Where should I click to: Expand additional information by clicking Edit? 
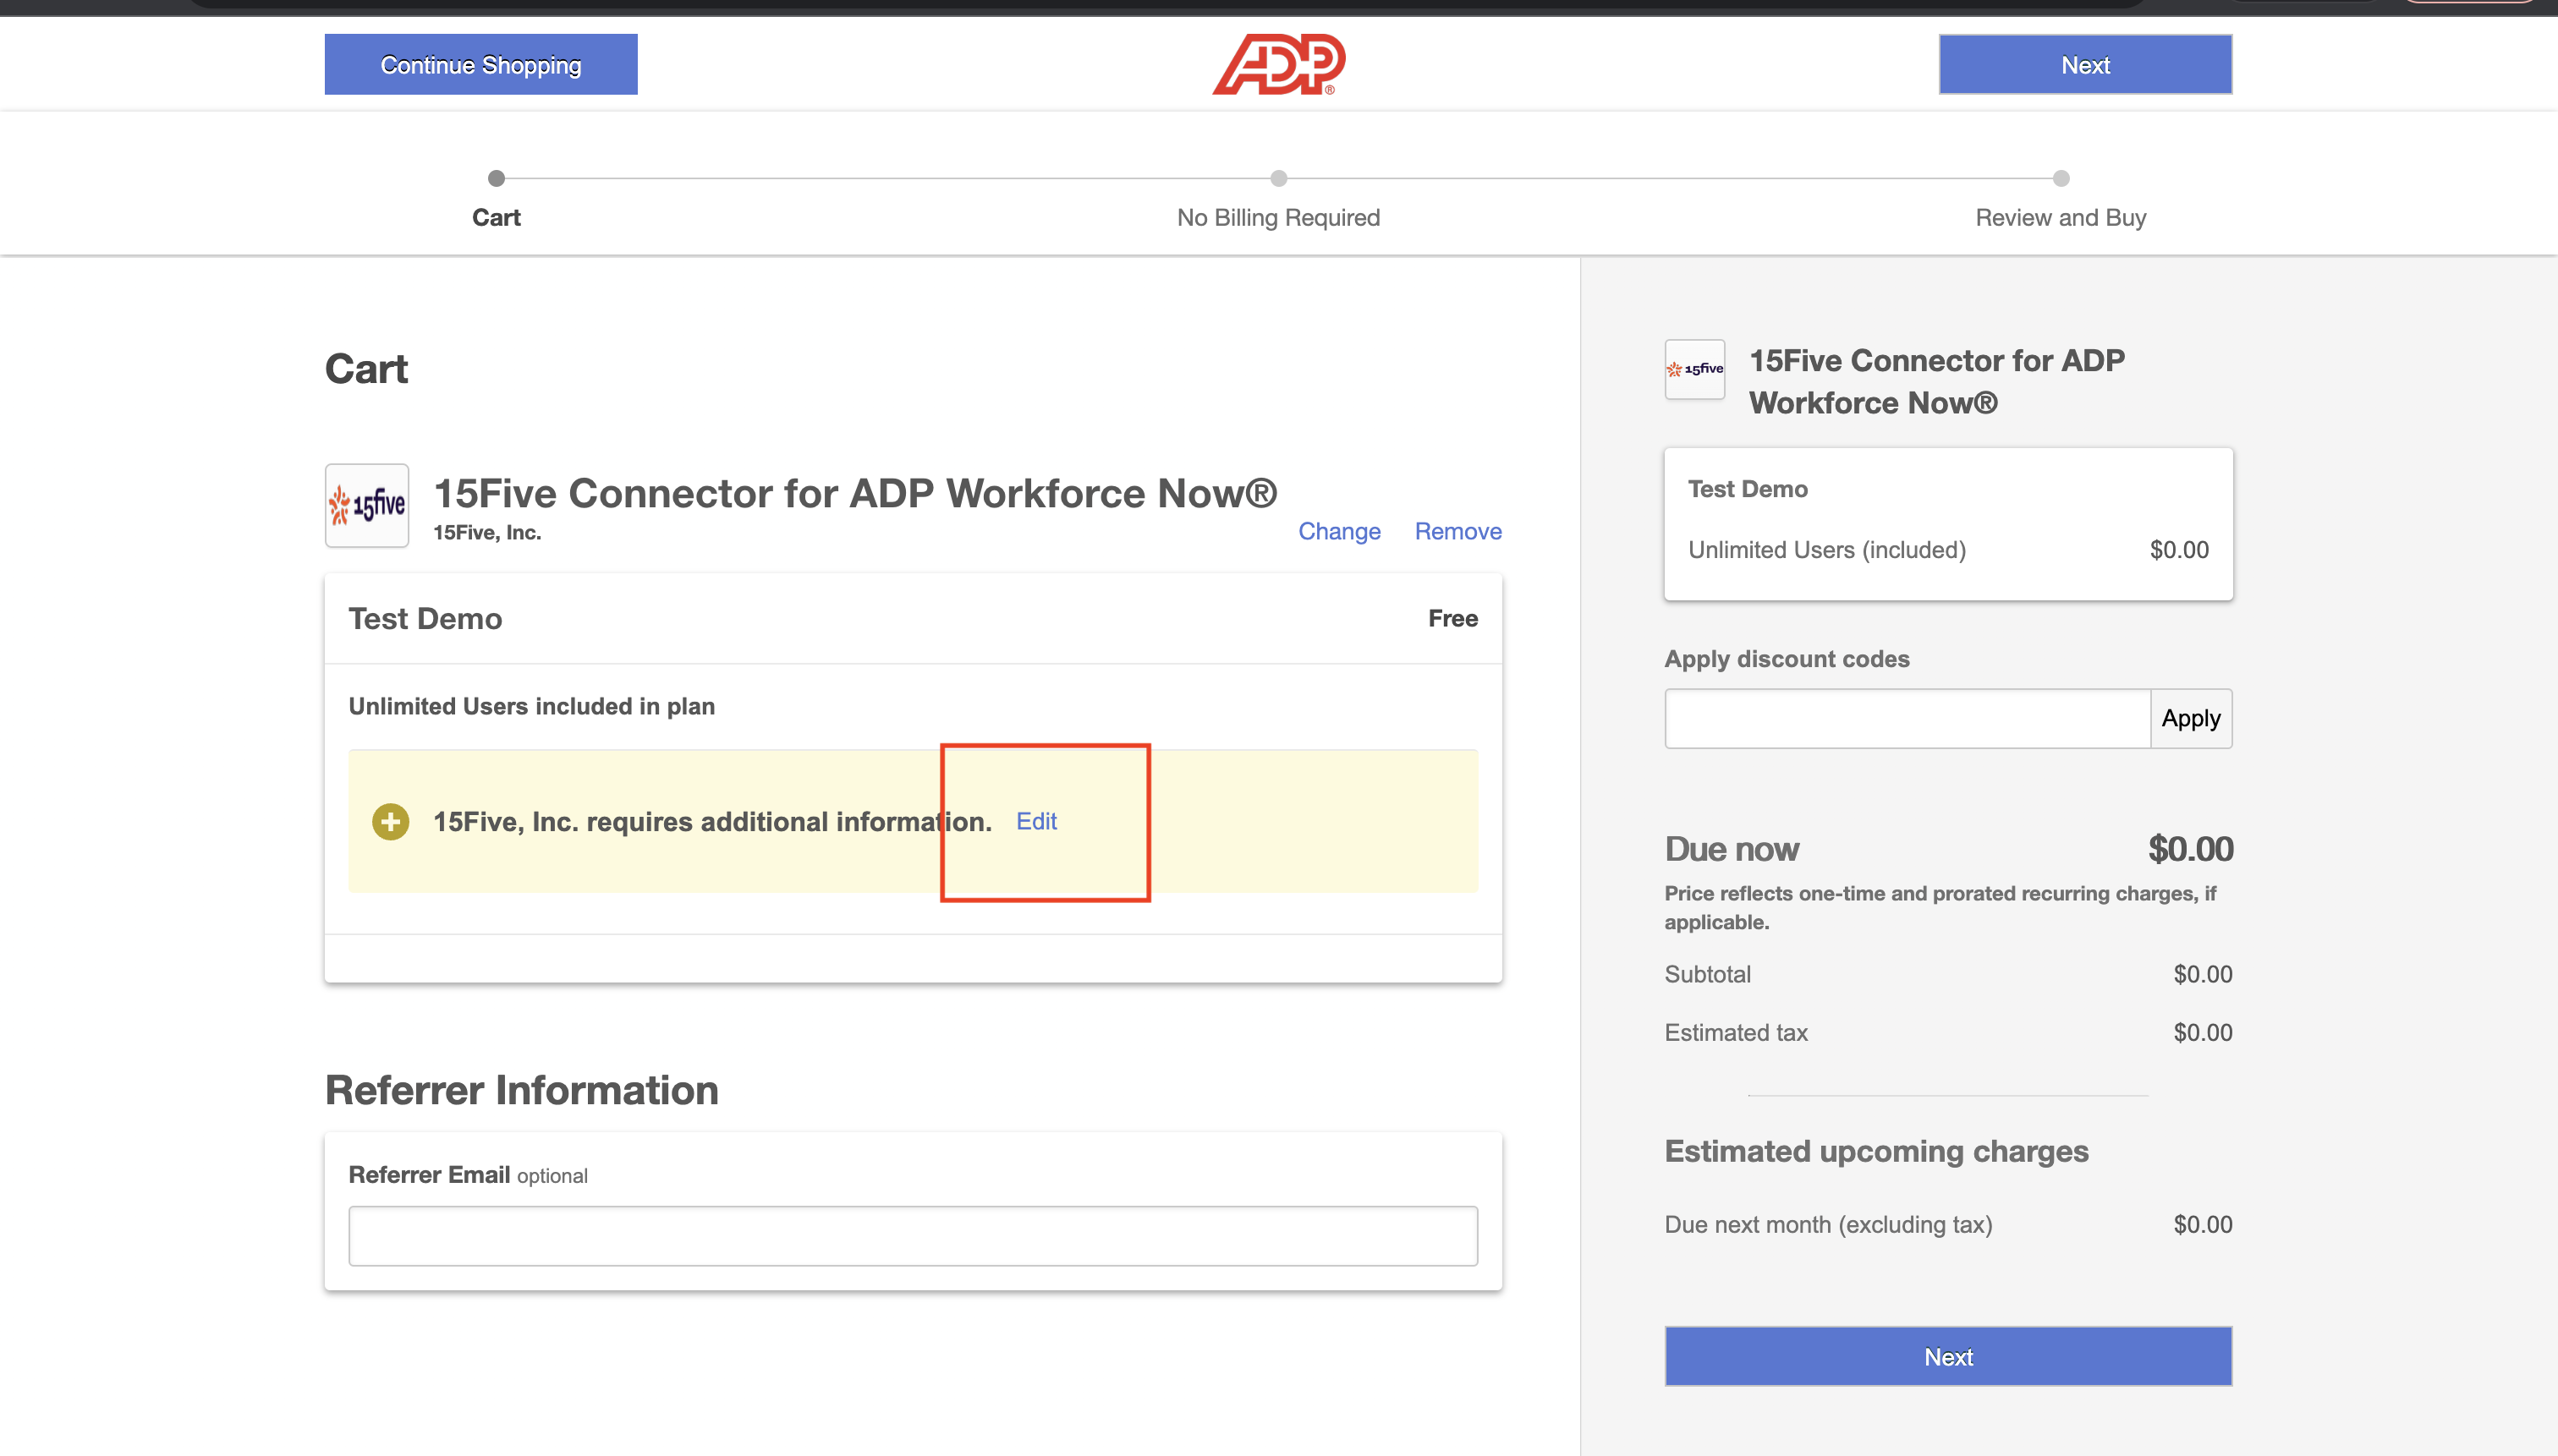coord(1036,820)
